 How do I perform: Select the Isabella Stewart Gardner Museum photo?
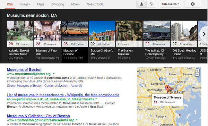[20, 31]
